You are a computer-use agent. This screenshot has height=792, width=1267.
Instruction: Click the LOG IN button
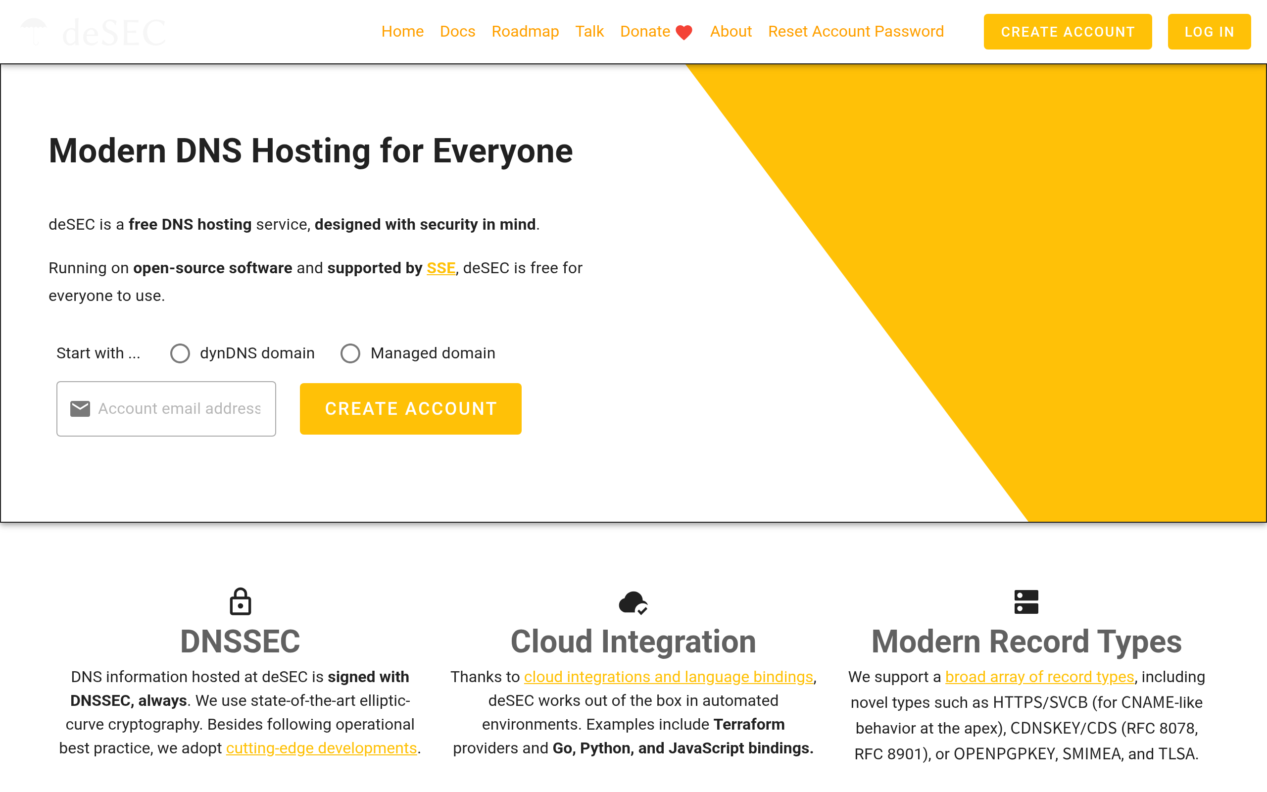(1210, 32)
